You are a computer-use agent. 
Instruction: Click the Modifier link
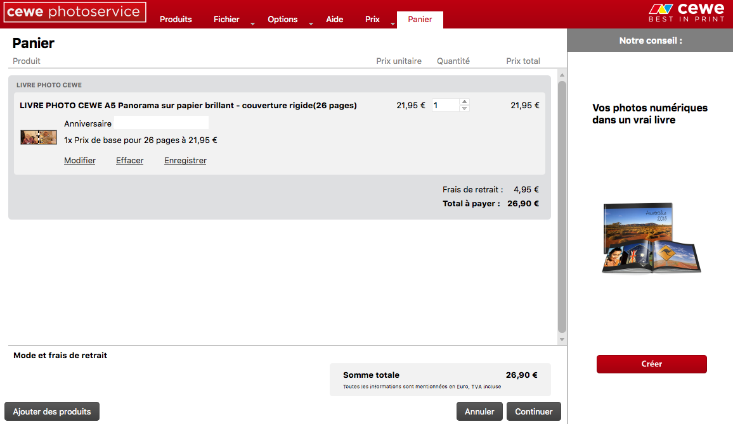[79, 161]
